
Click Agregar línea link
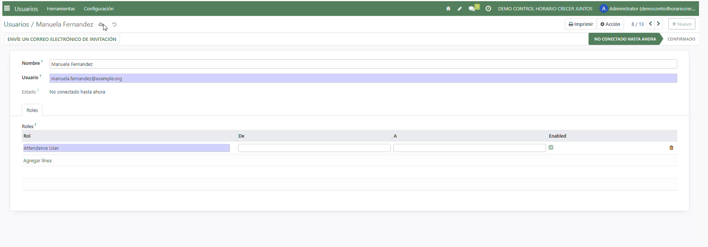pos(38,161)
